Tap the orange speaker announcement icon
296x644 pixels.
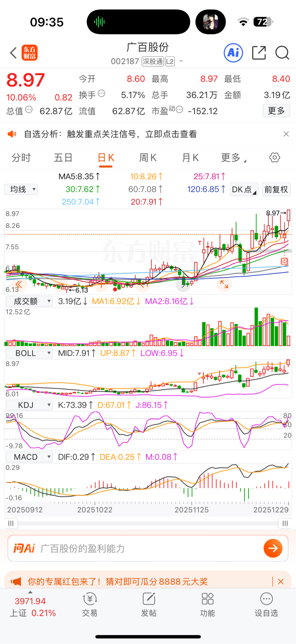click(12, 134)
